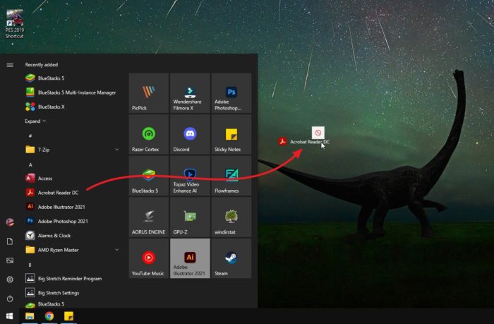Viewport: 494px width, 324px height.
Task: Click the # index header
Action: click(30, 136)
